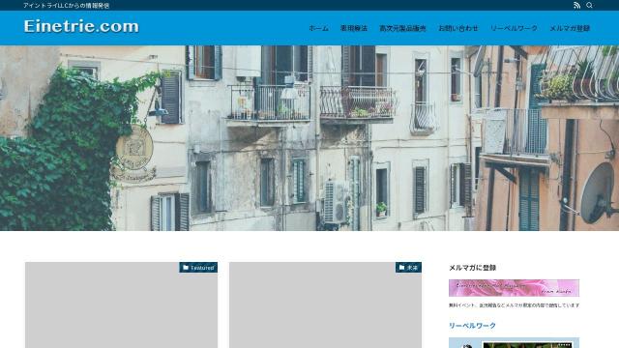The image size is (619, 348).
Task: Select the 高次元製品販売 menu item
Action: click(x=402, y=28)
